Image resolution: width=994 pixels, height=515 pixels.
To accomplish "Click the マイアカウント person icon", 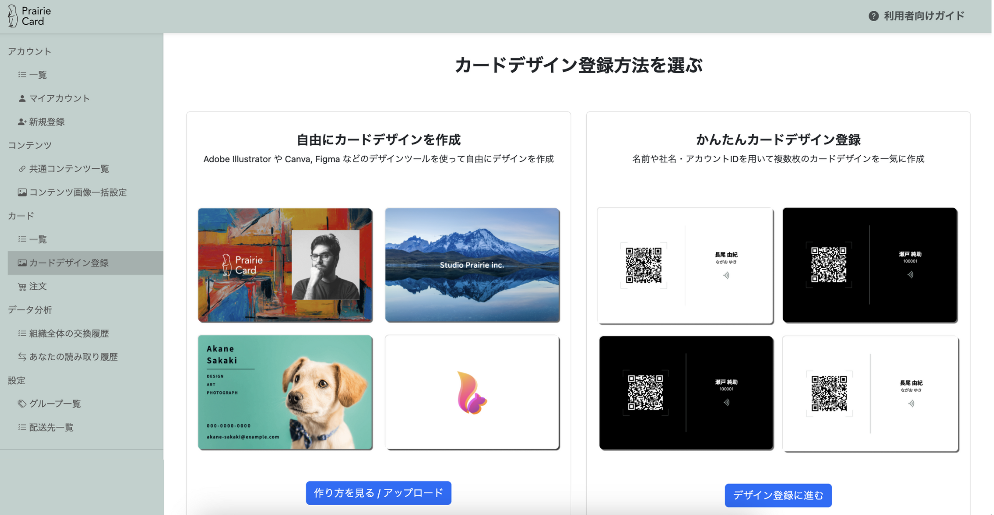I will pyautogui.click(x=22, y=98).
